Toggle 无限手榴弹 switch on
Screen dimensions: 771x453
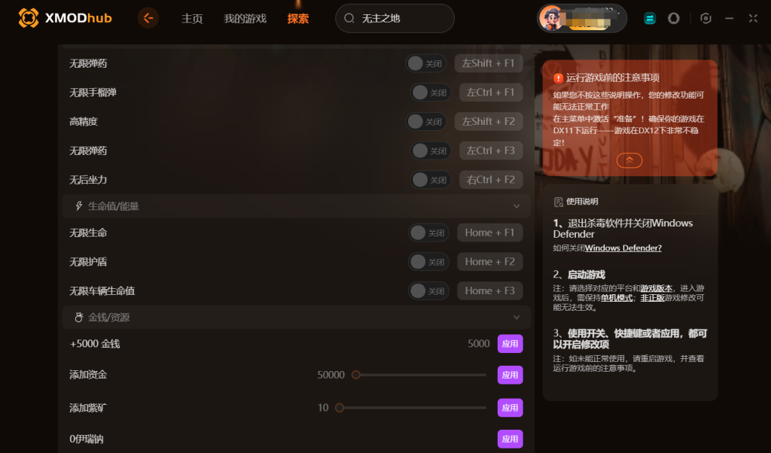point(431,93)
